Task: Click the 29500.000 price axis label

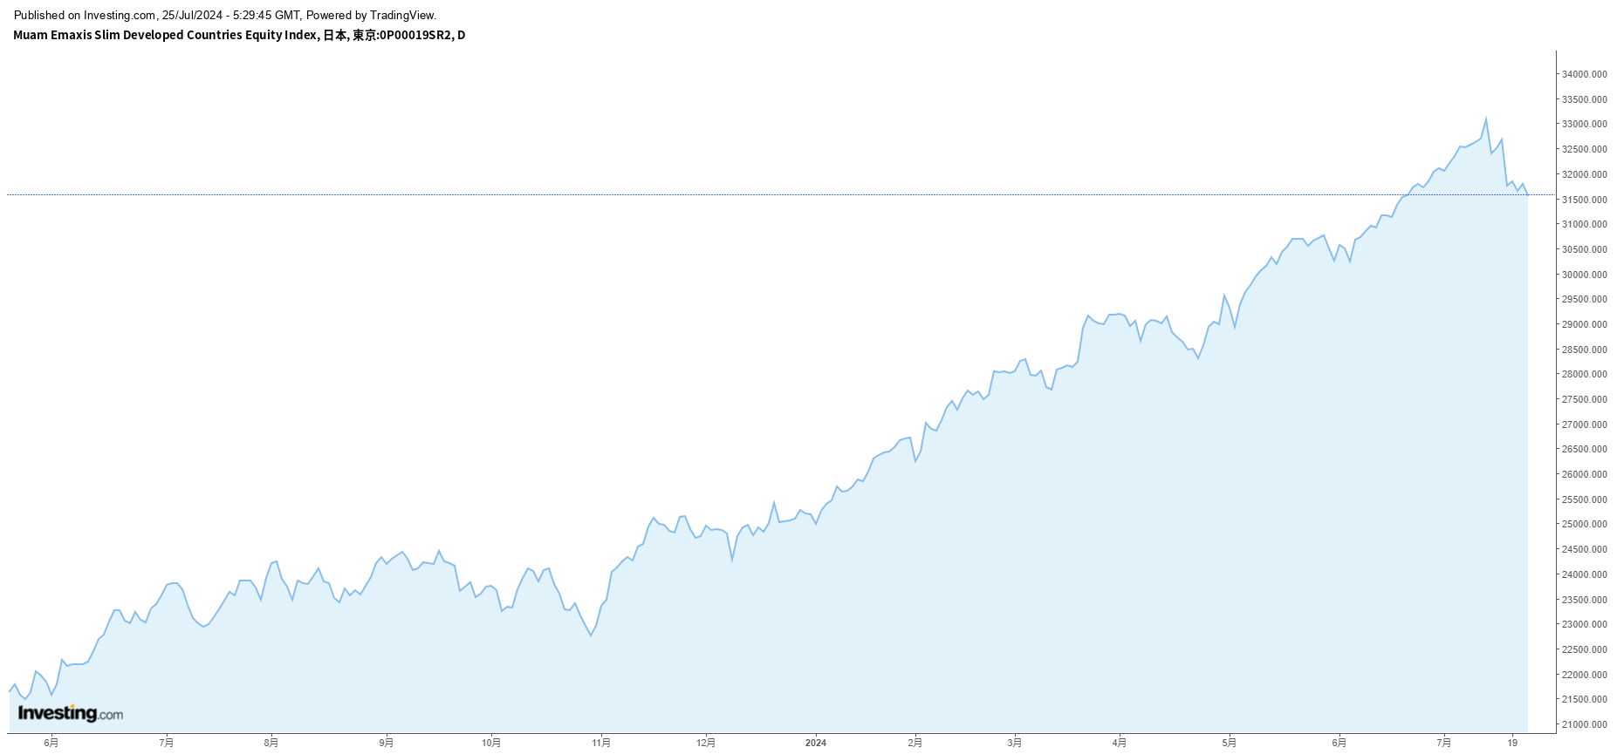Action: click(x=1584, y=300)
